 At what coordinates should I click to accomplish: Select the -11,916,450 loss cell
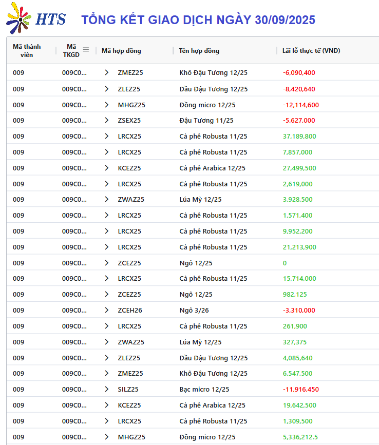click(300, 390)
